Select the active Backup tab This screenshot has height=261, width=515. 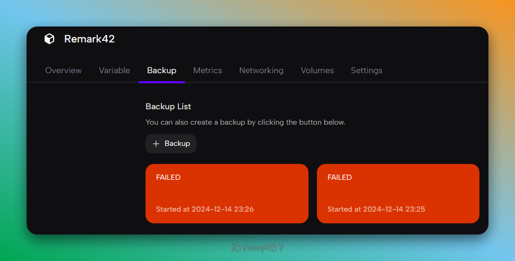point(161,71)
